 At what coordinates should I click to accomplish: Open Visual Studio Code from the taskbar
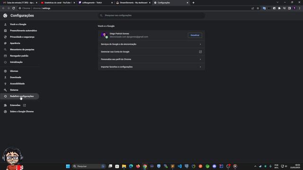pyautogui.click(x=179, y=166)
